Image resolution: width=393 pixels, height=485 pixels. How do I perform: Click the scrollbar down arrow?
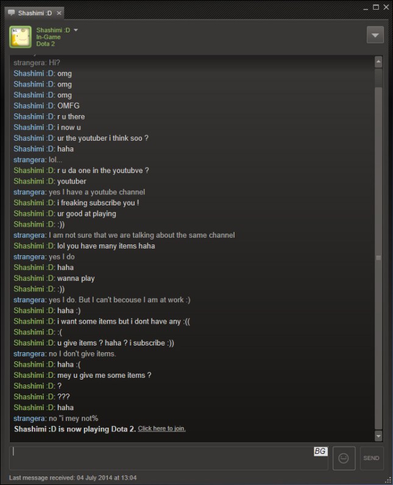[378, 436]
